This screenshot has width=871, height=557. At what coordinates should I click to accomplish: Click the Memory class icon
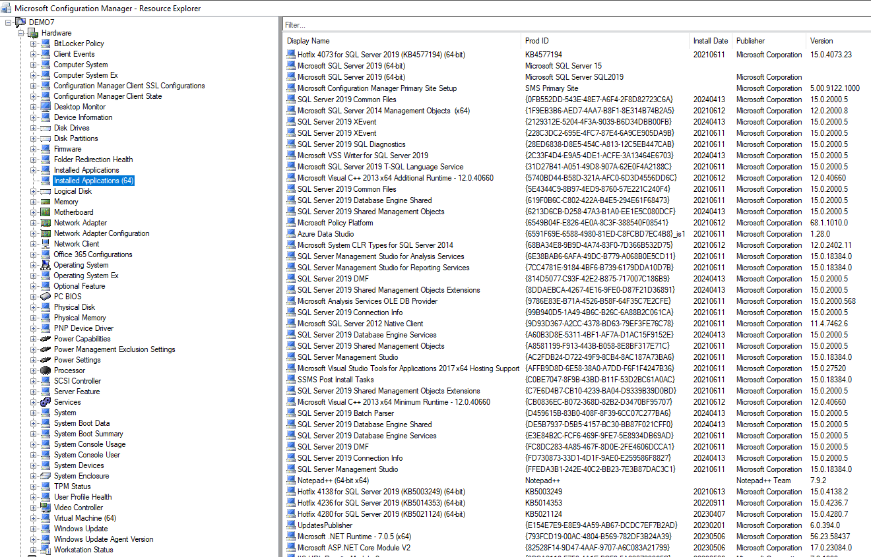(x=46, y=202)
